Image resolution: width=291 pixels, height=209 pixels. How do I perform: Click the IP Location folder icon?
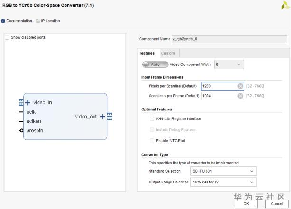tap(37, 21)
